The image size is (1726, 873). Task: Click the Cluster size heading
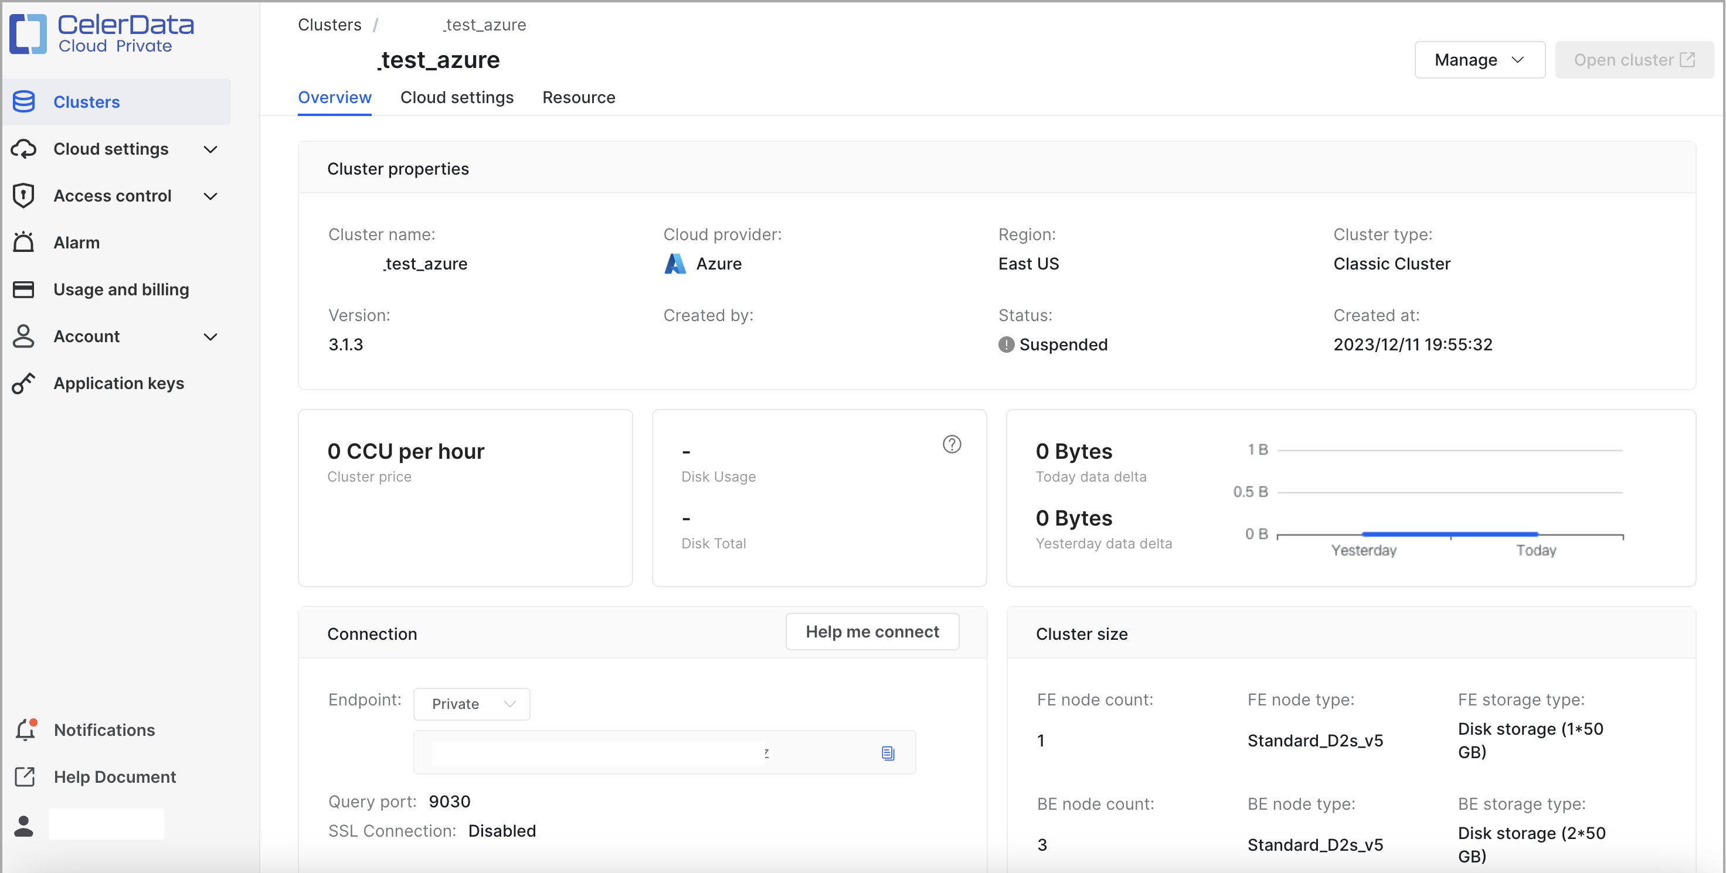click(x=1082, y=634)
